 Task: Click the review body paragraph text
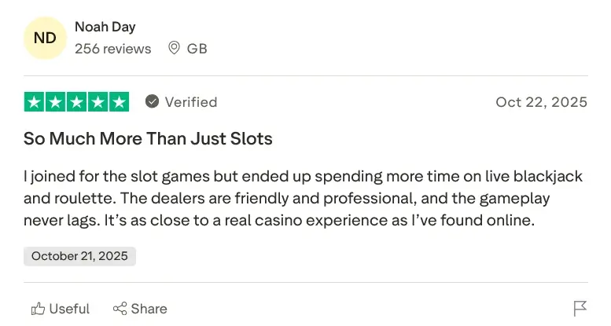pyautogui.click(x=303, y=198)
